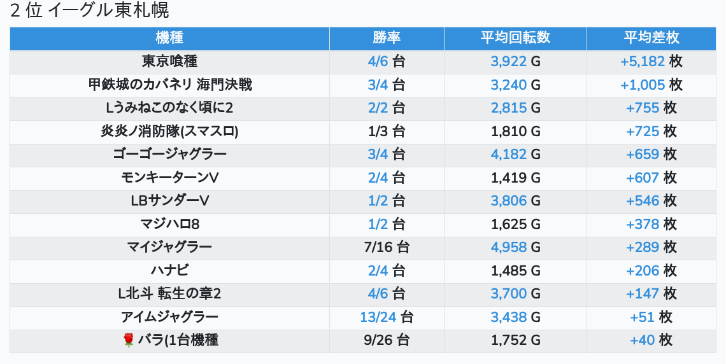726x364 pixels.
Task: Click the +1,005 average difference value
Action: (x=643, y=85)
